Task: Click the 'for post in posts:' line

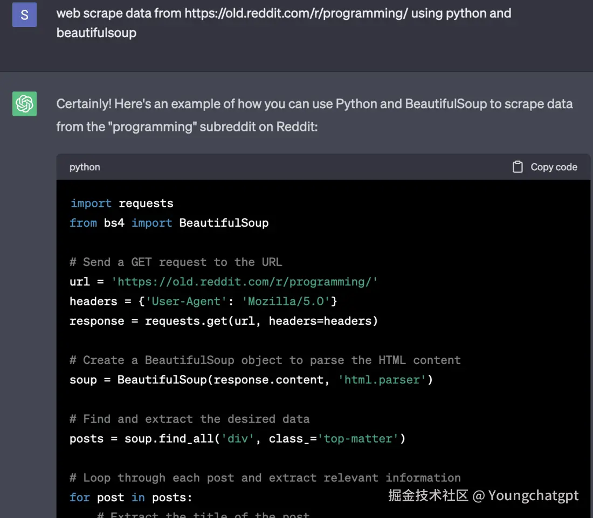Action: point(130,498)
